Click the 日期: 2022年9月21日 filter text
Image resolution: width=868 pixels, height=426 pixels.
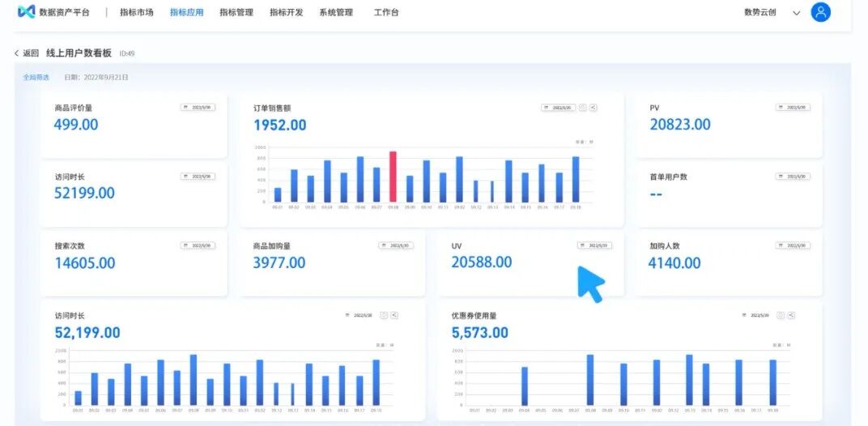point(96,78)
